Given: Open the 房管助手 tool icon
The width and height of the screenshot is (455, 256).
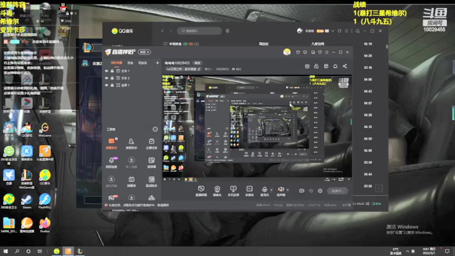Looking at the screenshot, I should click(131, 143).
